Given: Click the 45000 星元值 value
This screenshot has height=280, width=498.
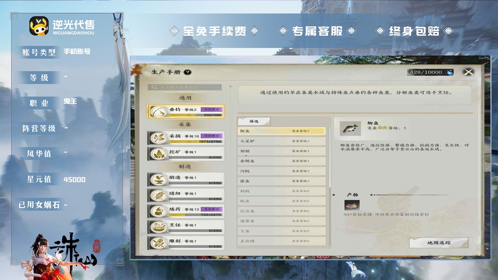Looking at the screenshot, I should pos(74,180).
